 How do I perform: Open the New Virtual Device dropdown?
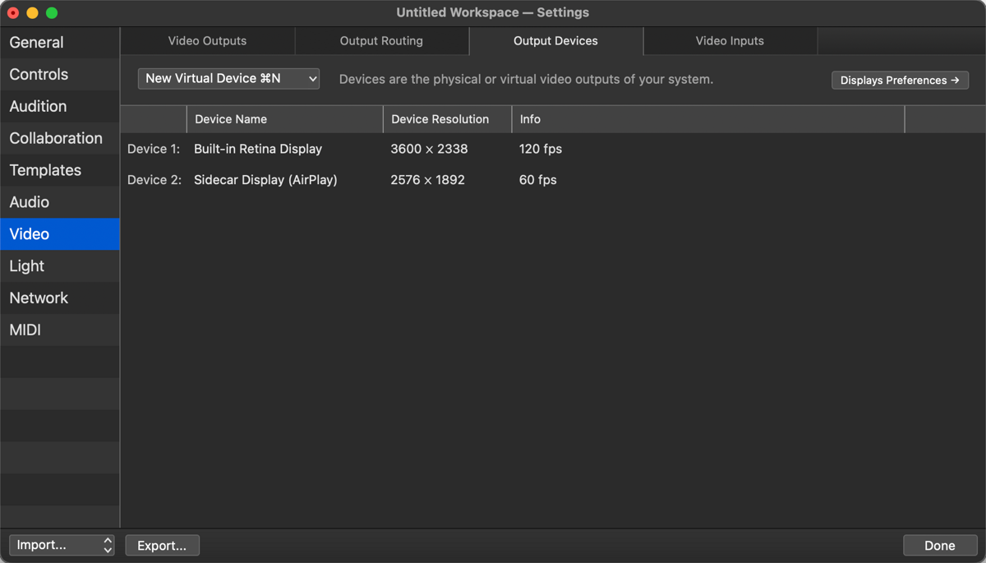pyautogui.click(x=228, y=79)
